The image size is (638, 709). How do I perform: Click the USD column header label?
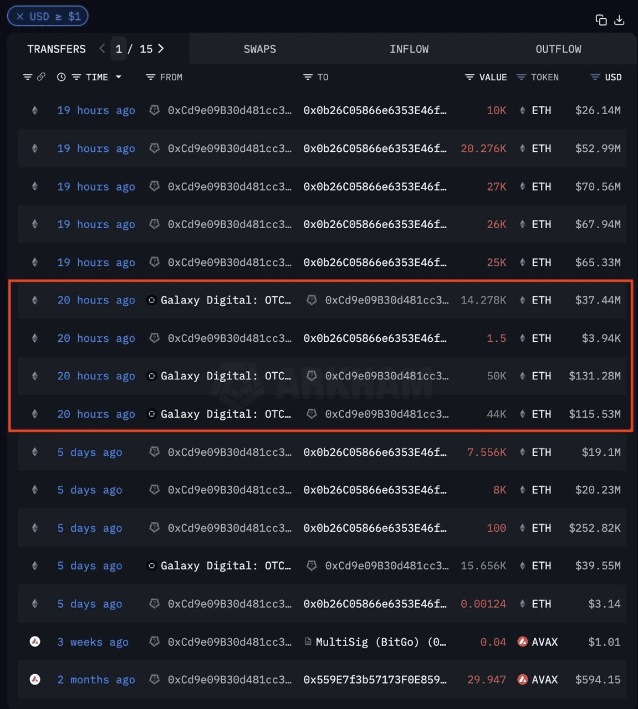tap(613, 77)
